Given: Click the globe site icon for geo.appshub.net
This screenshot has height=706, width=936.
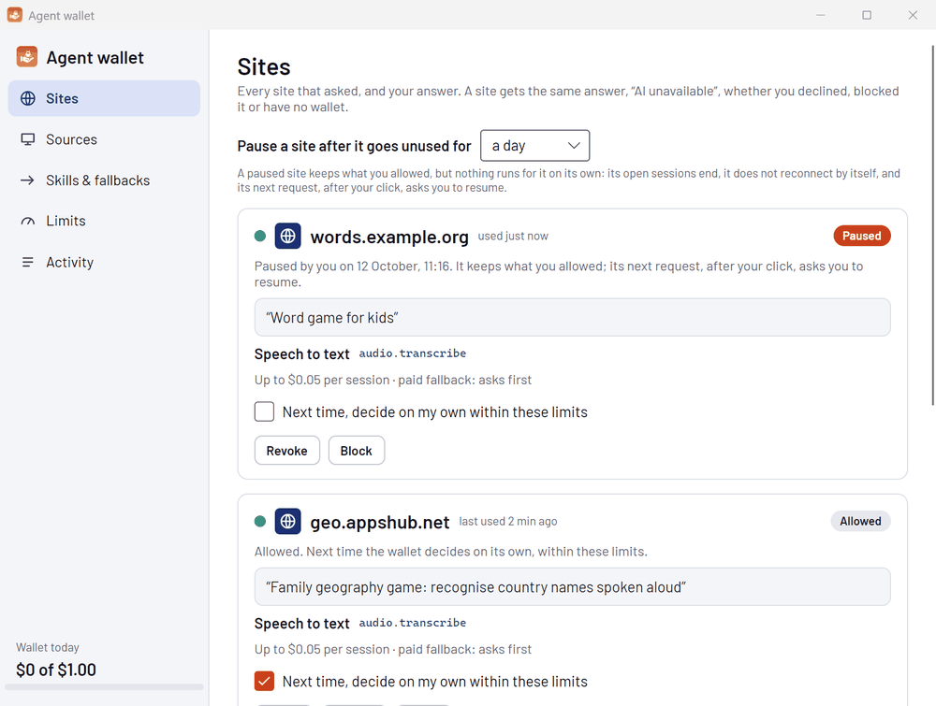Looking at the screenshot, I should tap(287, 521).
